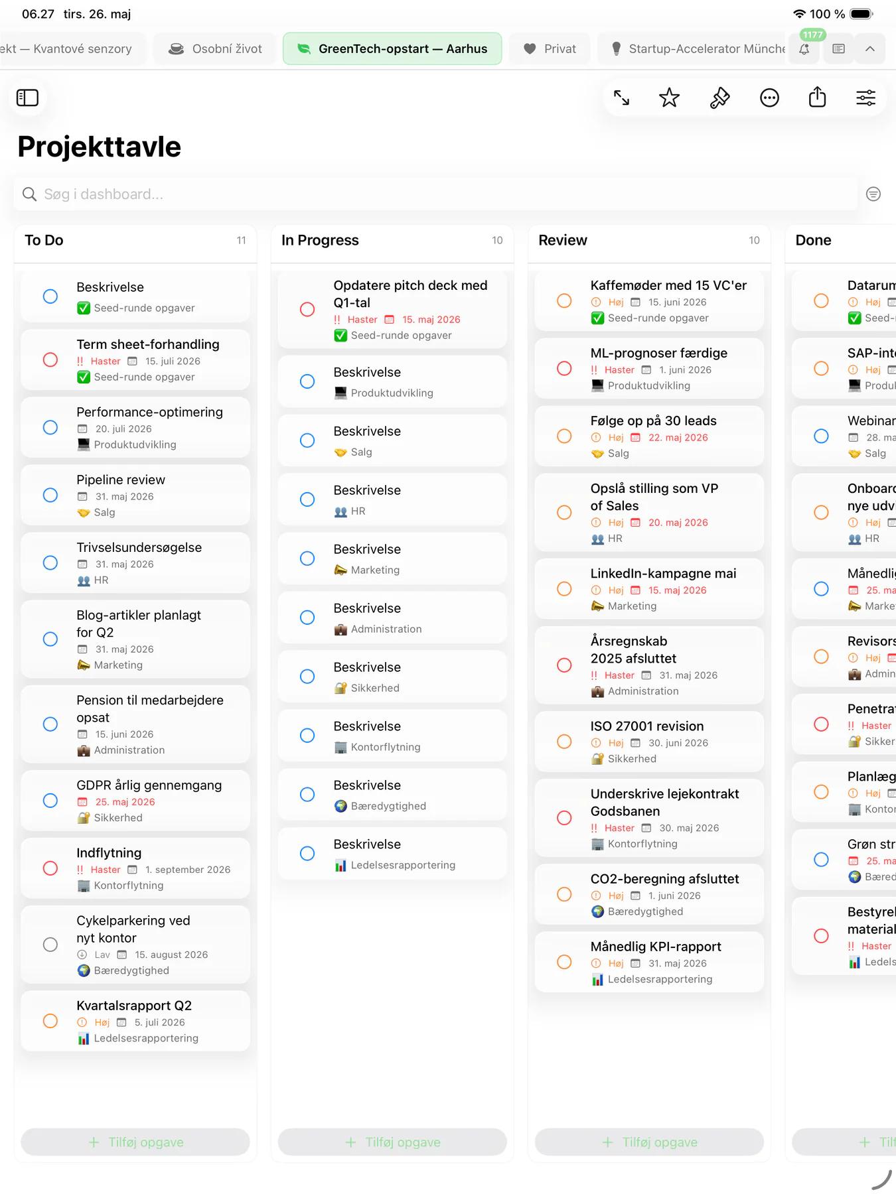Collapse the tab bar with chevron up

[x=870, y=48]
